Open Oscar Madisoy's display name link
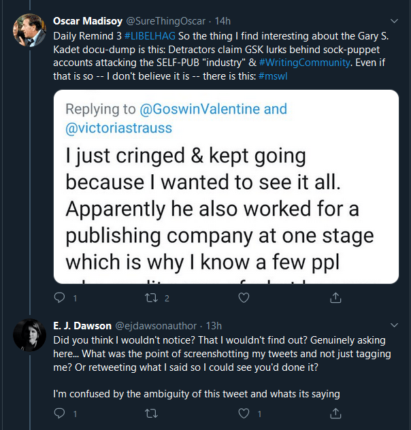Screen dimensions: 411x430 86,20
